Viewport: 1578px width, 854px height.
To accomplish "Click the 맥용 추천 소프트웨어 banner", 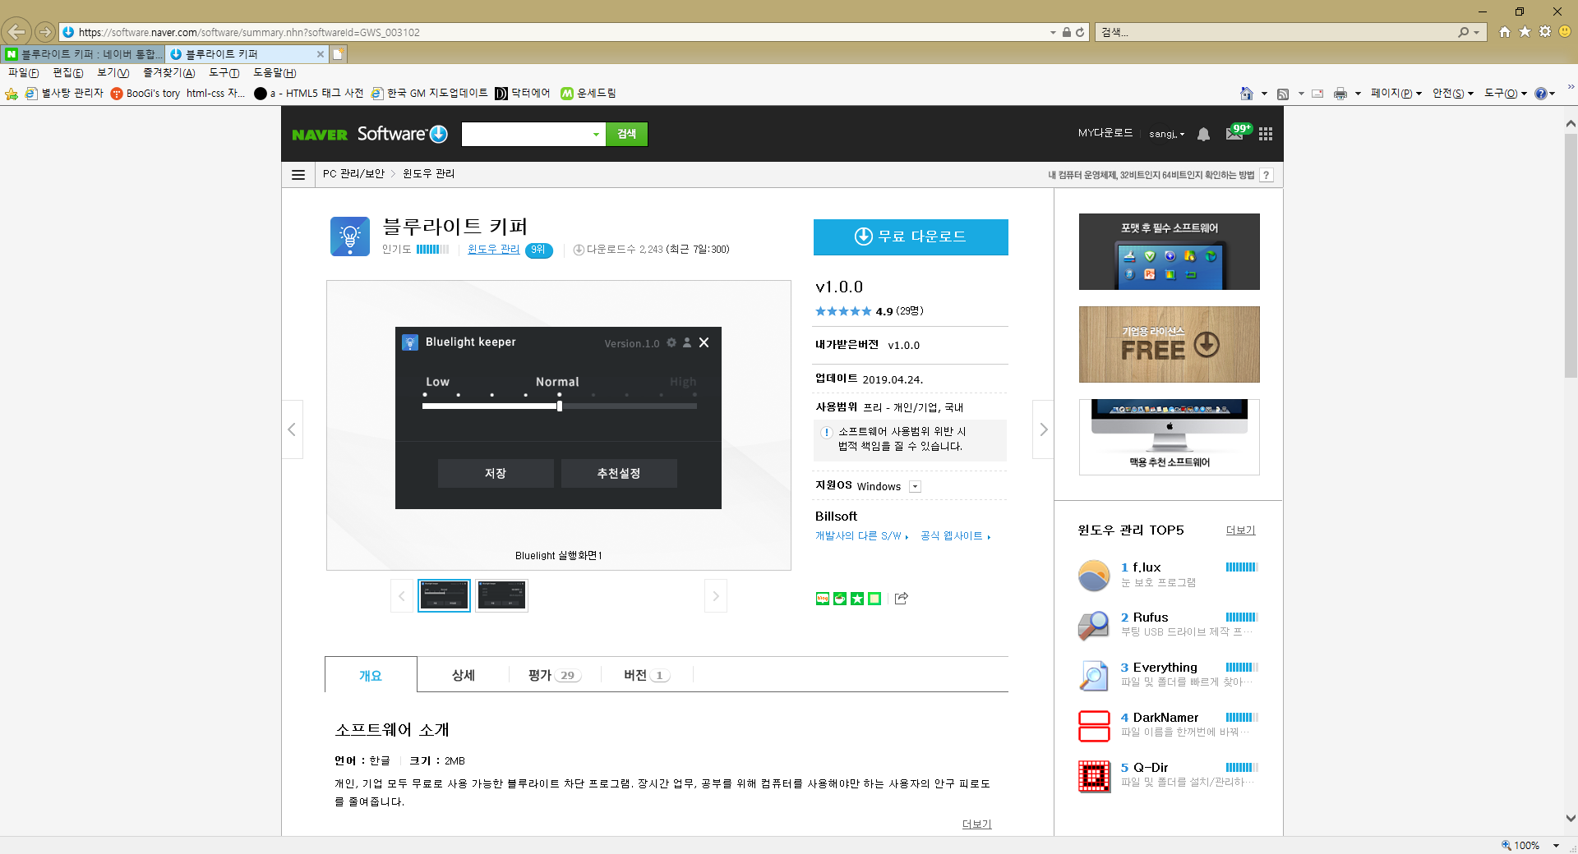I will 1169,437.
